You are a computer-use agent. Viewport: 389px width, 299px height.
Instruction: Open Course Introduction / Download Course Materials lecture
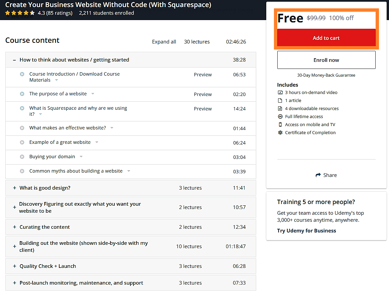tap(75, 77)
